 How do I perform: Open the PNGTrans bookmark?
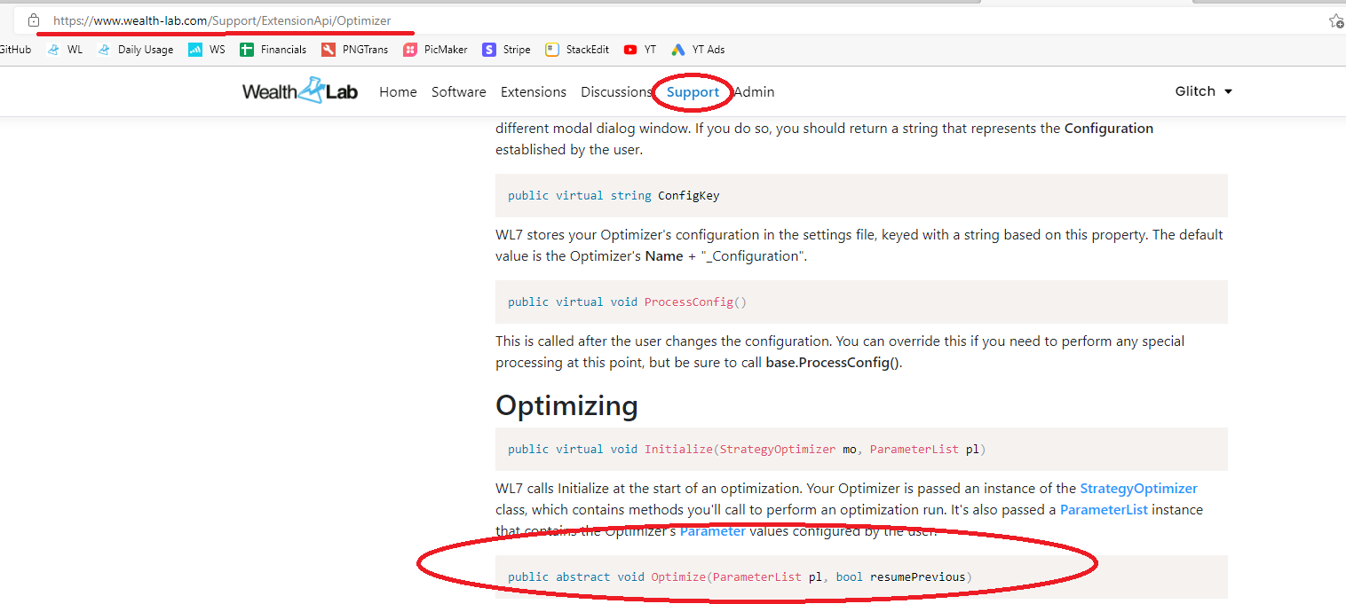click(x=354, y=50)
